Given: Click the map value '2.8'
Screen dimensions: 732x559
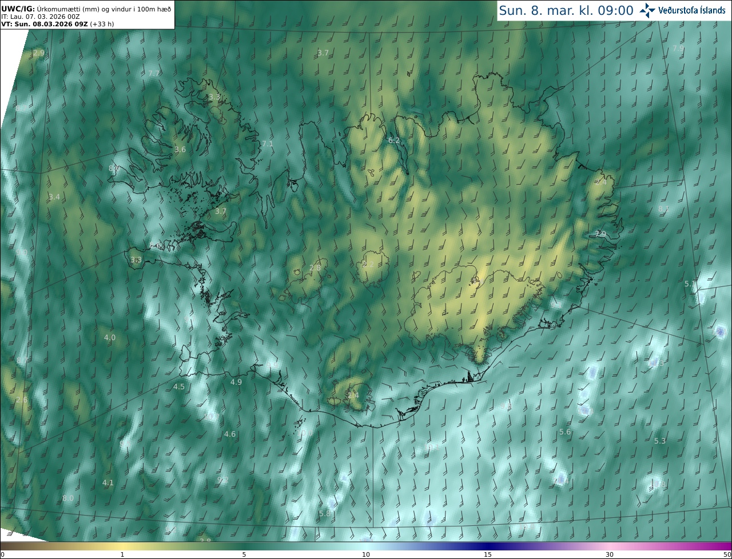Looking at the screenshot, I should tap(315, 267).
